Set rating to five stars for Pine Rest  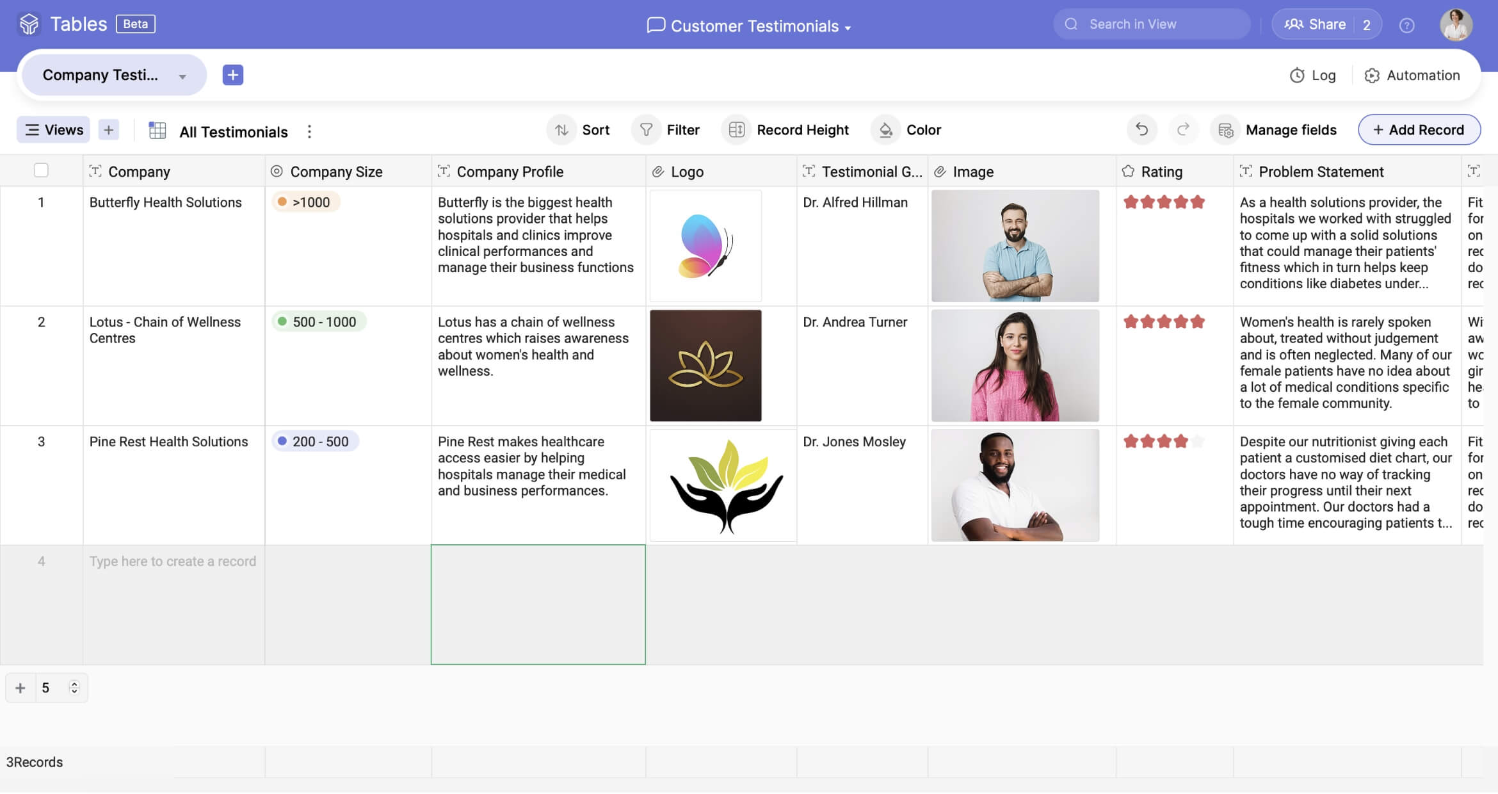pyautogui.click(x=1198, y=441)
